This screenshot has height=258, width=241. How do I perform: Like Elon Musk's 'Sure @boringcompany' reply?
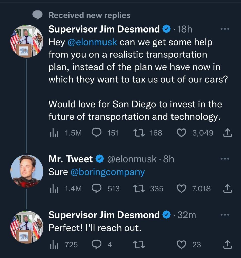(x=181, y=188)
